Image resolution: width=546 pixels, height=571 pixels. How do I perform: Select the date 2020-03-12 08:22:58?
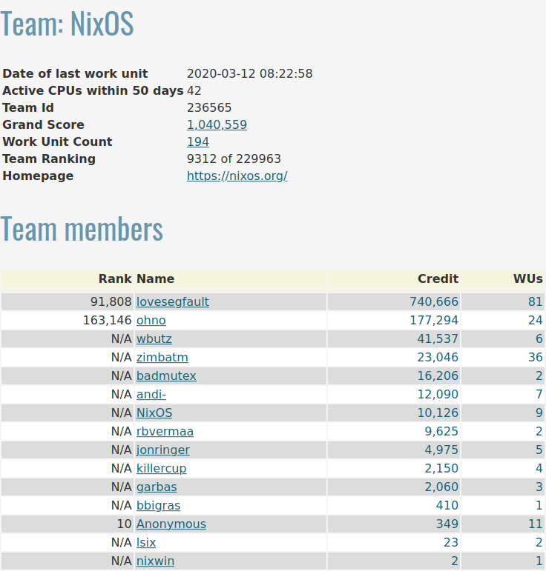(249, 74)
